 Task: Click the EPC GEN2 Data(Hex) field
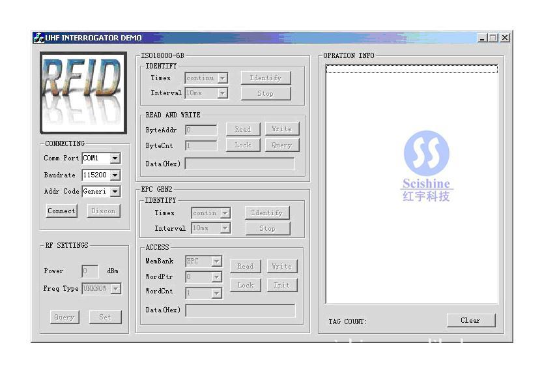point(240,310)
